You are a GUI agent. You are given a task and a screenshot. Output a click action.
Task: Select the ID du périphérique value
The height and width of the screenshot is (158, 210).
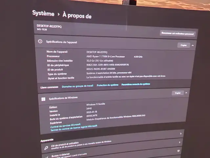click(108, 65)
